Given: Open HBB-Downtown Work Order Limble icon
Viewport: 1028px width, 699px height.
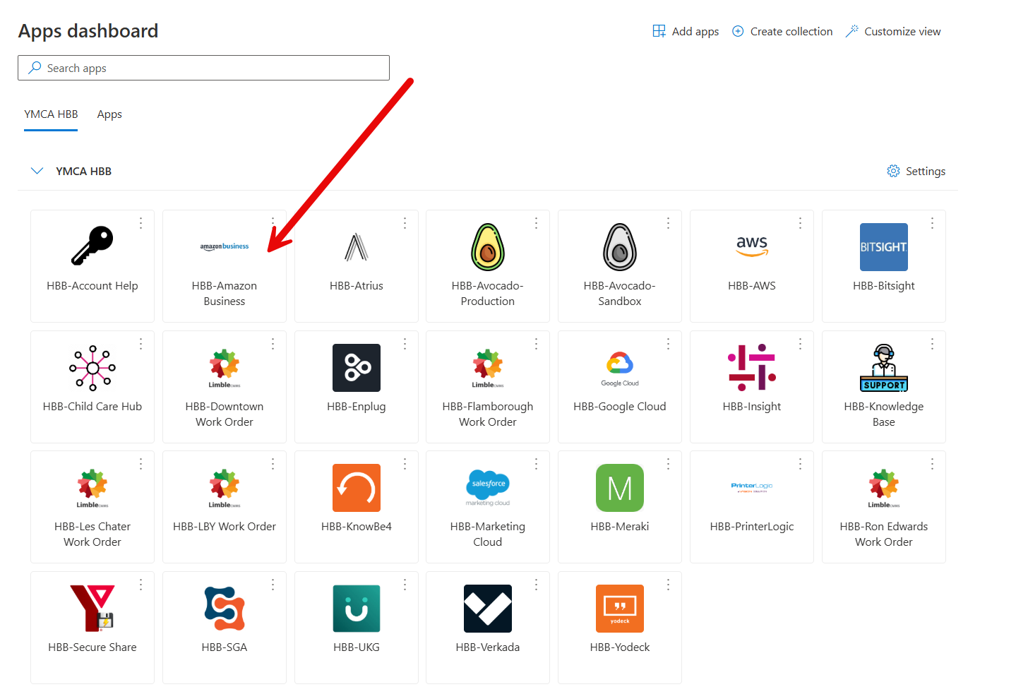Looking at the screenshot, I should click(225, 369).
